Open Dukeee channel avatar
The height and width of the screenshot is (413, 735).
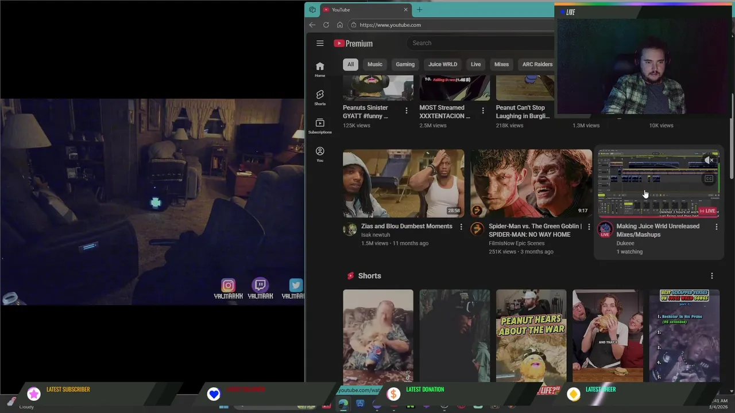(605, 230)
